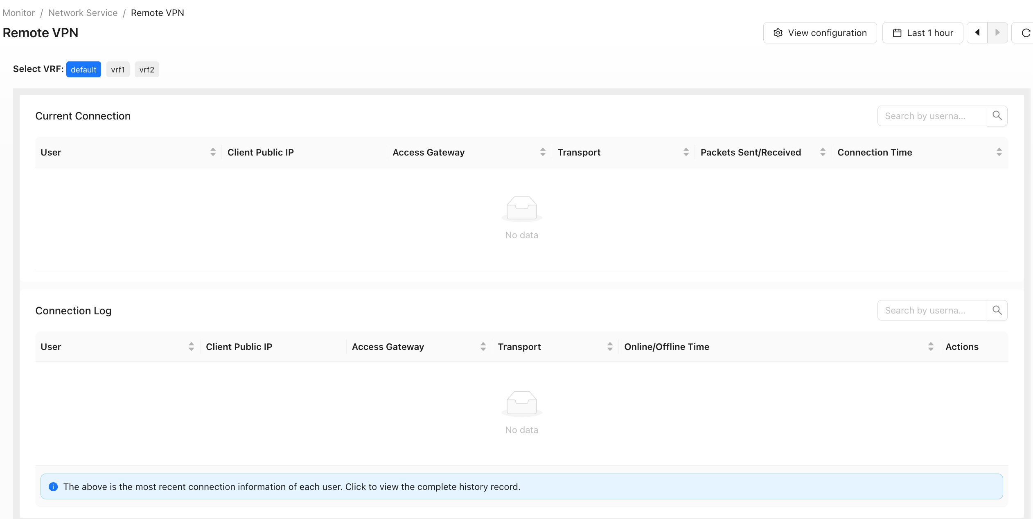Click gear icon in View configuration
Screen dimensions: 1033x519
tap(778, 33)
